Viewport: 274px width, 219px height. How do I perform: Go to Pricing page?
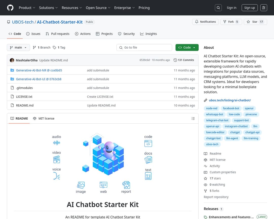click(144, 8)
